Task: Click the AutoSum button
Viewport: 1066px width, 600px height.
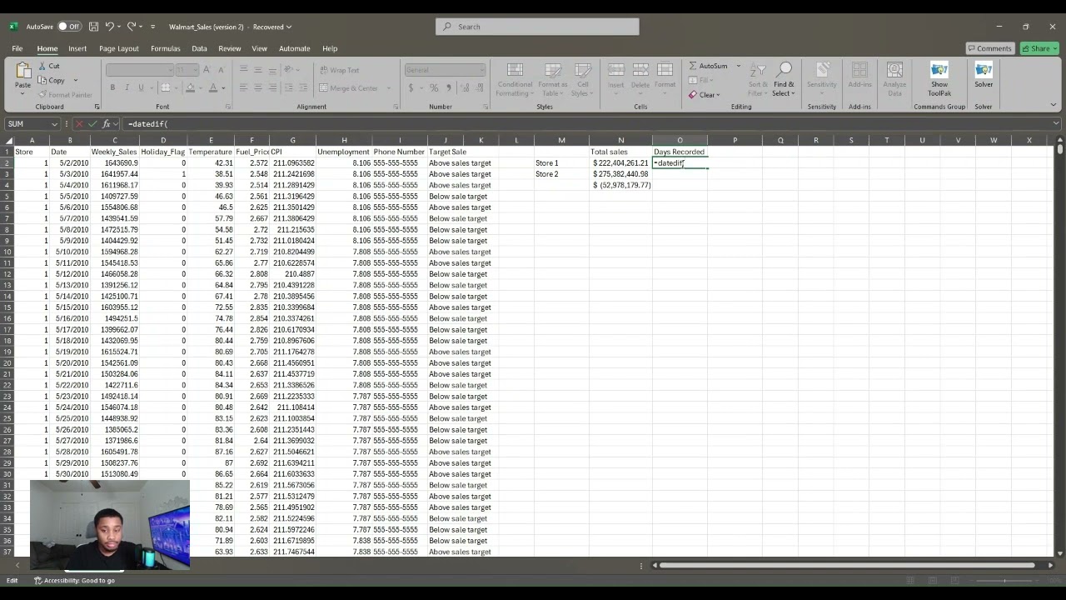Action: point(708,66)
